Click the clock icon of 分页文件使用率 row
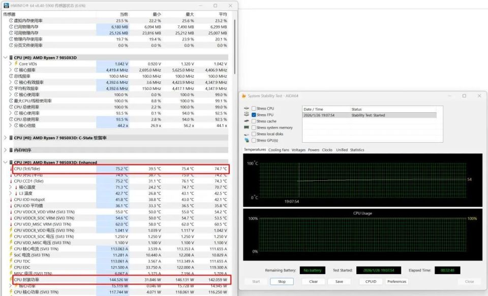Image resolution: width=488 pixels, height=296 pixels. coord(11,45)
